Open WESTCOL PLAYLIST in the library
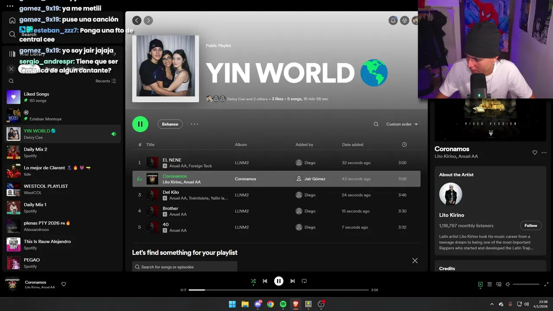553x311 pixels. pos(63,189)
